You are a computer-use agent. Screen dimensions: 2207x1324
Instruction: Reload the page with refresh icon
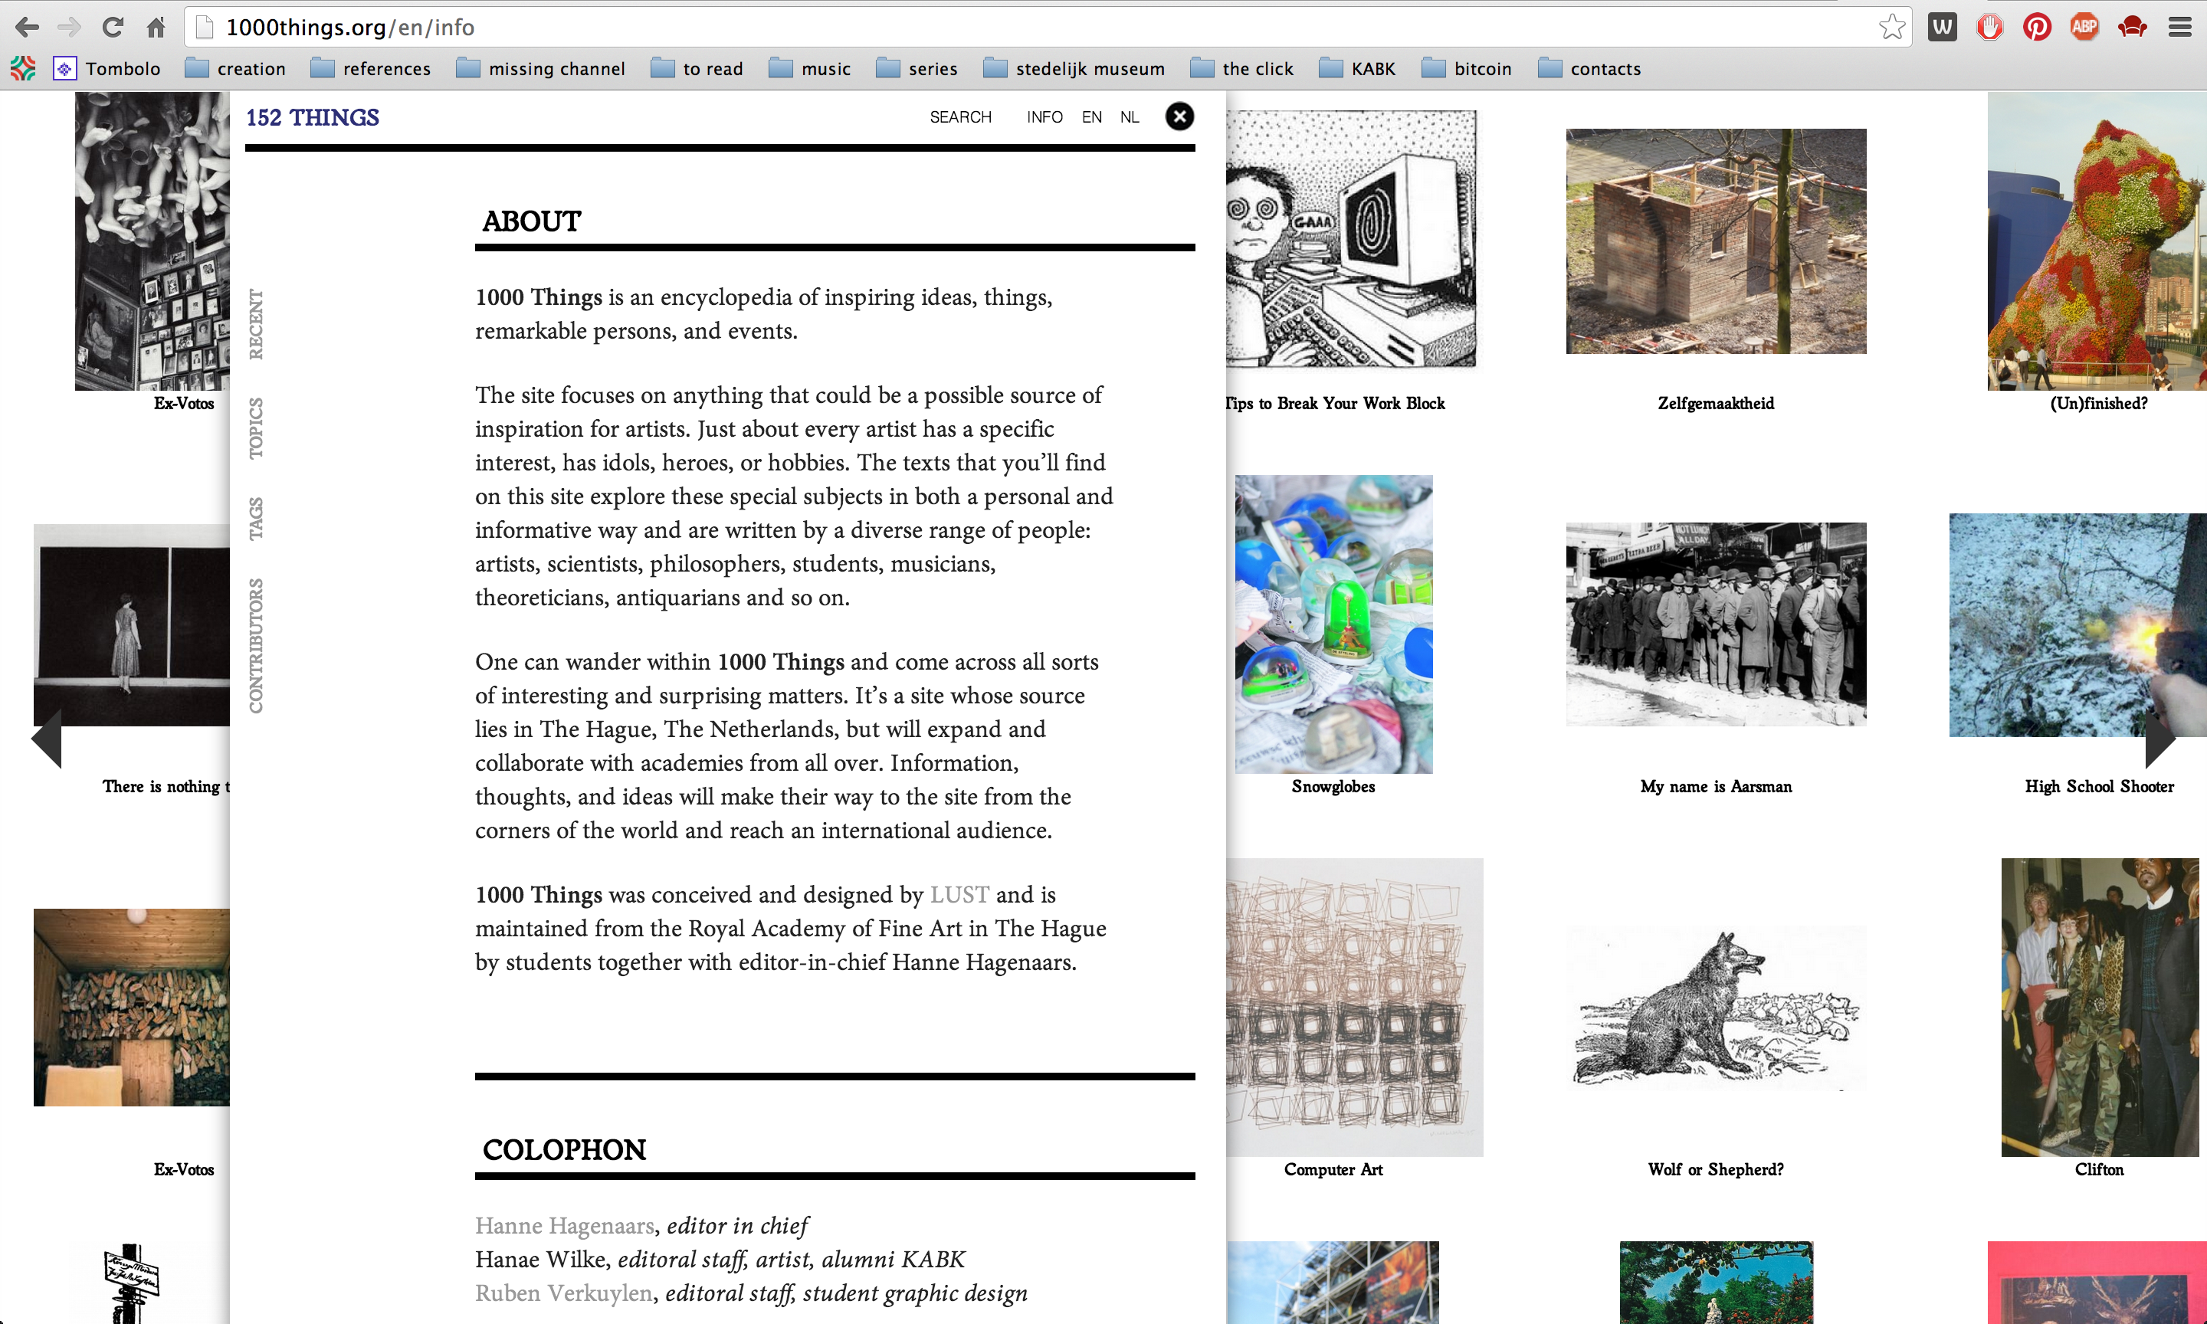113,28
